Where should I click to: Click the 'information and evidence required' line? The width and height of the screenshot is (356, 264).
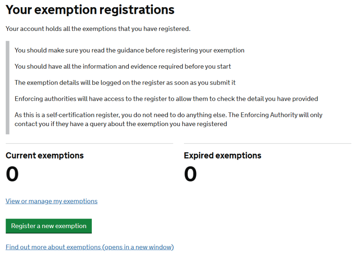tap(123, 66)
